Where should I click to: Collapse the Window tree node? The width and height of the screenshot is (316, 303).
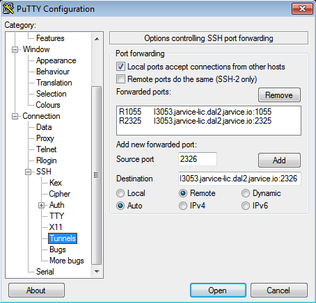(15, 49)
